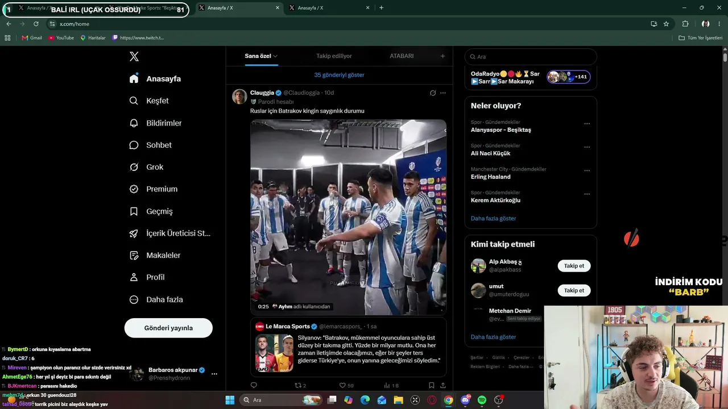Expand Daha fazla menu in the sidebar
The image size is (728, 409).
(x=156, y=299)
